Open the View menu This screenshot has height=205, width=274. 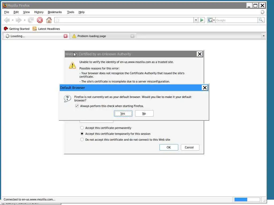(x=26, y=12)
